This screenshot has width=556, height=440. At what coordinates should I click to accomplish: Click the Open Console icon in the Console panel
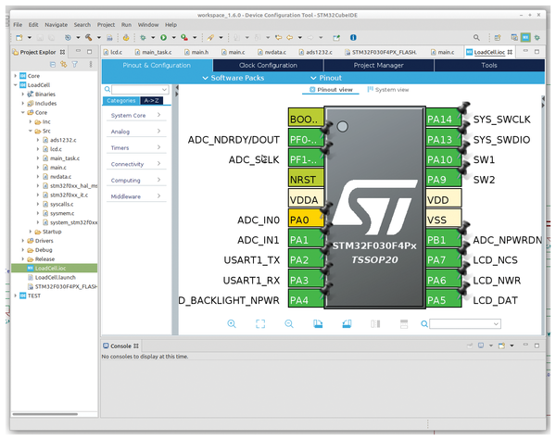point(501,346)
